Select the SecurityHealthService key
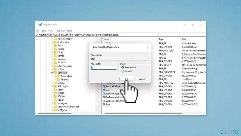 [68, 107]
